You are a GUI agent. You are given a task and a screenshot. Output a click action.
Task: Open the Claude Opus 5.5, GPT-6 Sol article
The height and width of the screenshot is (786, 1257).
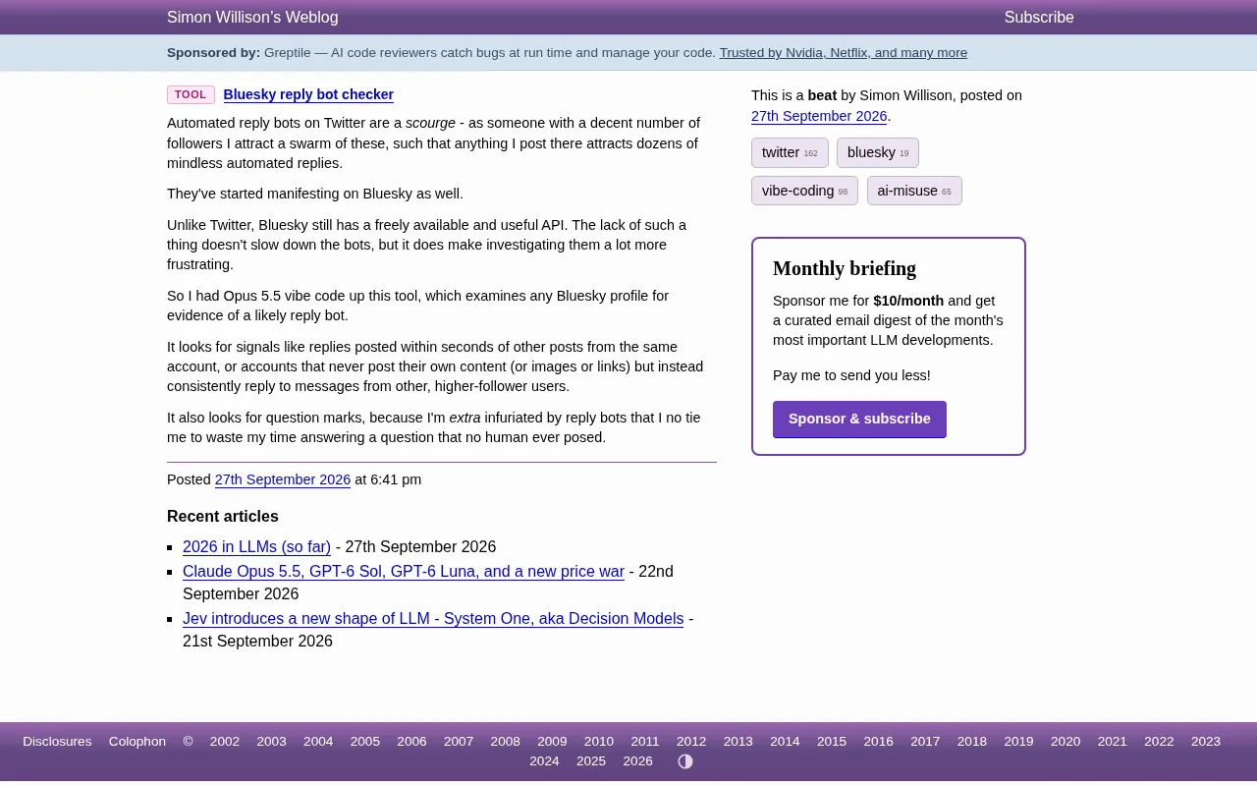point(404,572)
